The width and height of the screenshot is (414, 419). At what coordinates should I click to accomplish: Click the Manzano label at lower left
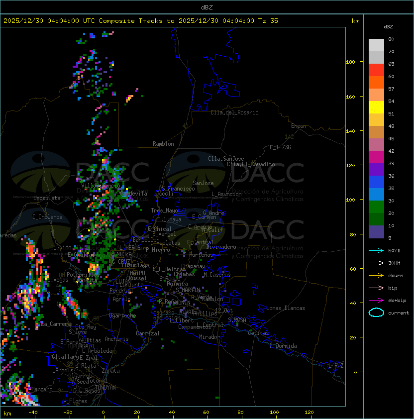[42, 389]
